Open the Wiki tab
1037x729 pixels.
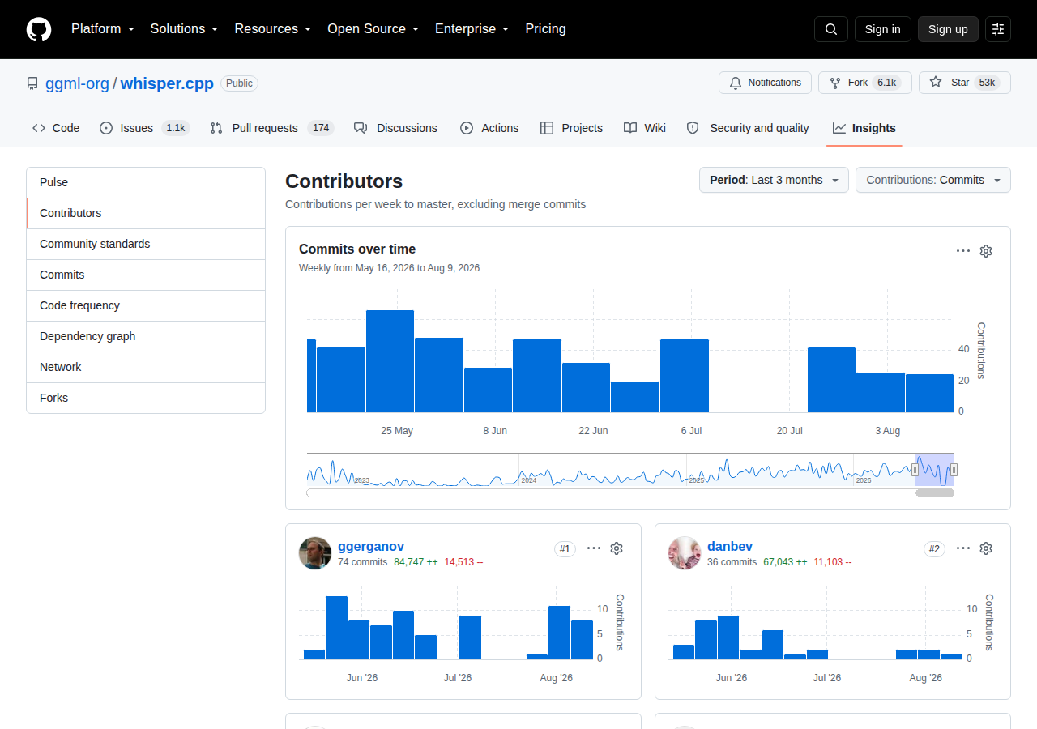[x=645, y=128]
